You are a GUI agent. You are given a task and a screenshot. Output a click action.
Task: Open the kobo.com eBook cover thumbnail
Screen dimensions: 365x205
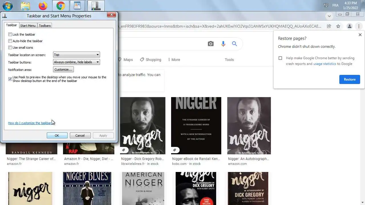click(196, 126)
